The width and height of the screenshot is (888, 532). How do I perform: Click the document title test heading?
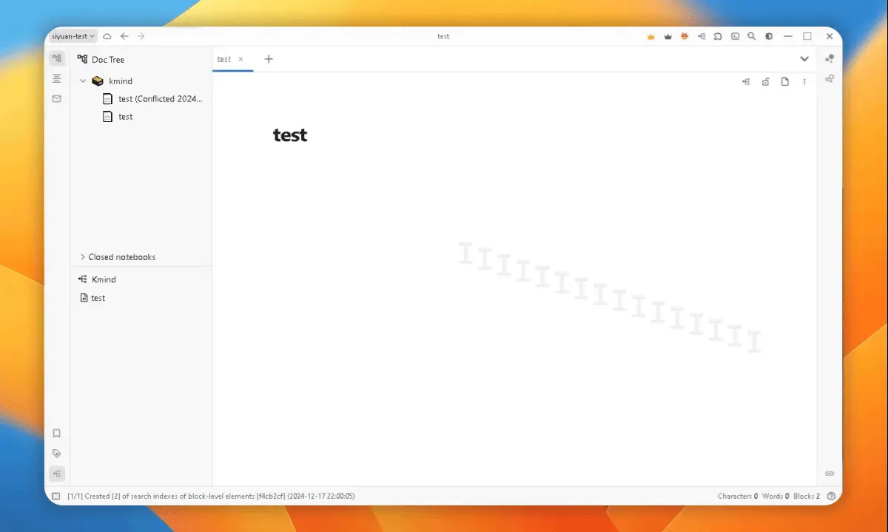point(290,135)
